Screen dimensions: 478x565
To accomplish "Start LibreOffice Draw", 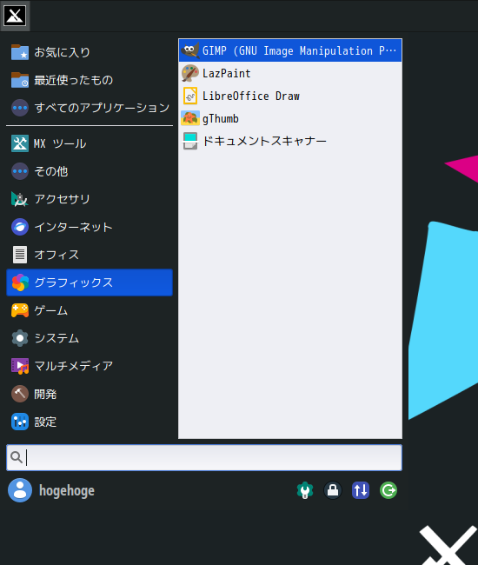I will point(290,96).
